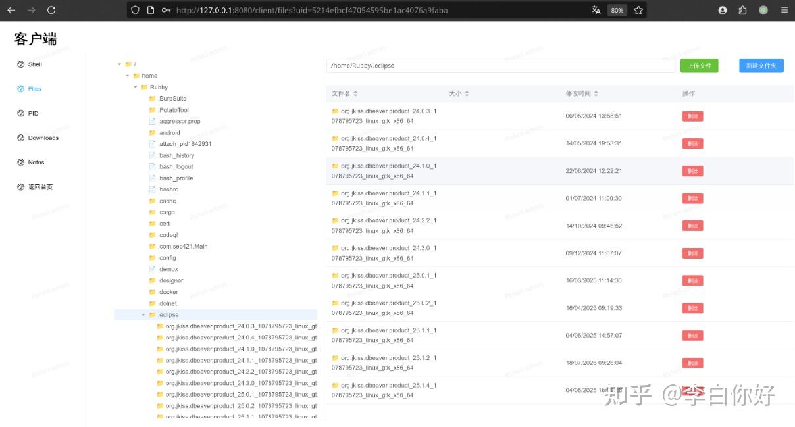The image size is (795, 427).
Task: Open the browser account icon
Action: coord(723,10)
